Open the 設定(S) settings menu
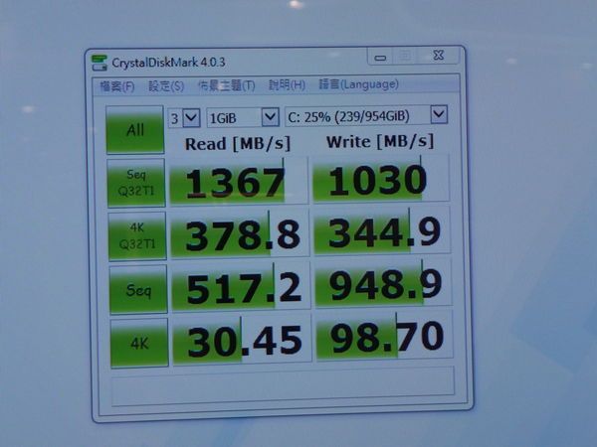The image size is (597, 447). point(166,86)
